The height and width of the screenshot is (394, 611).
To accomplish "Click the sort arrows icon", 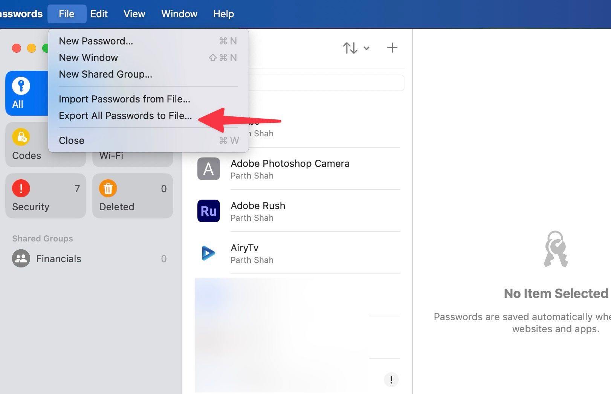I will pyautogui.click(x=350, y=48).
